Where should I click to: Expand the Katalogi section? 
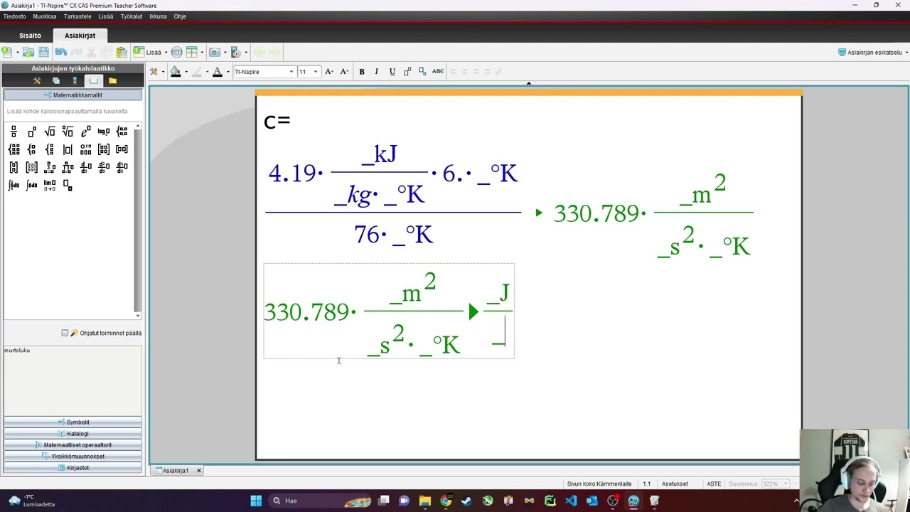click(x=73, y=434)
